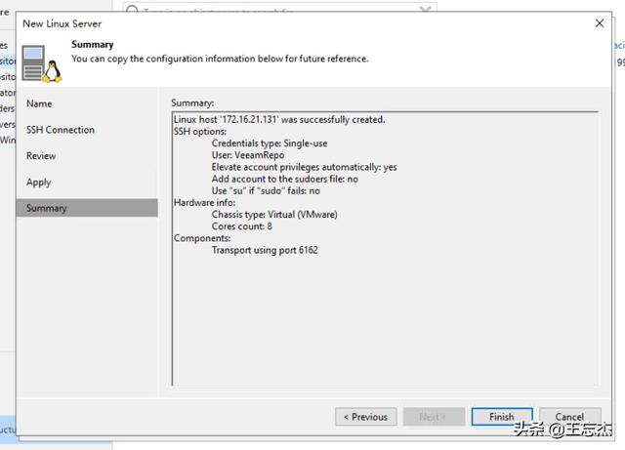
Task: Select the Summary wizard step
Action: click(87, 208)
